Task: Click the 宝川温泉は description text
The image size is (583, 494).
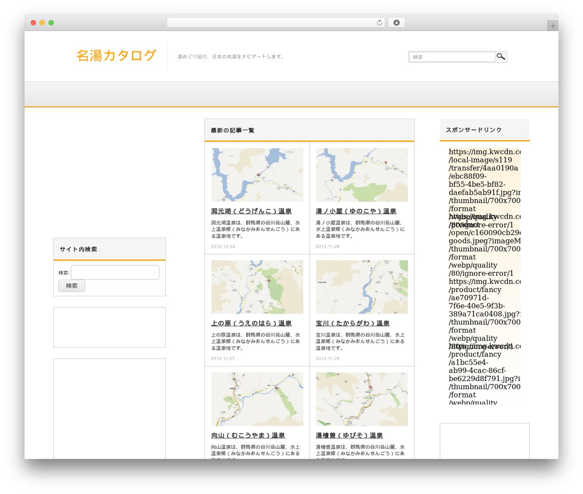Action: pos(360,341)
